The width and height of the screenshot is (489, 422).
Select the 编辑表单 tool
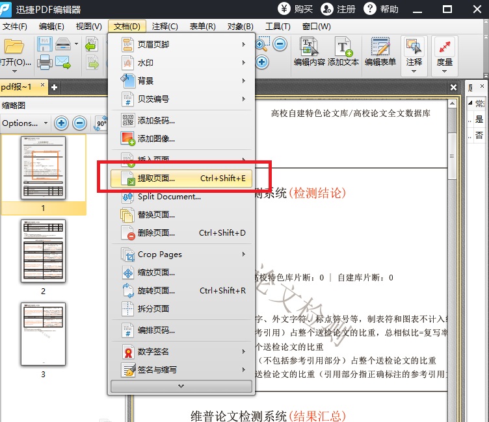coord(380,51)
